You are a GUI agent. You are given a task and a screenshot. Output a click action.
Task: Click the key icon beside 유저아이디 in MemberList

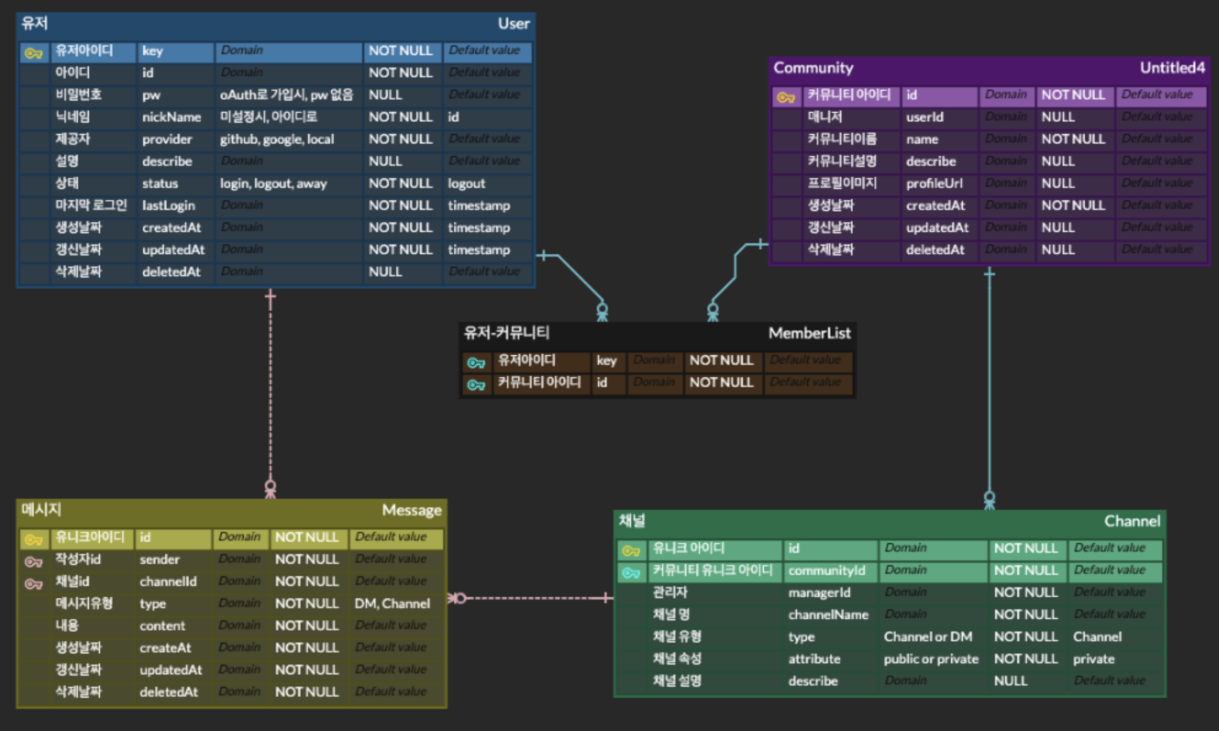tap(476, 363)
